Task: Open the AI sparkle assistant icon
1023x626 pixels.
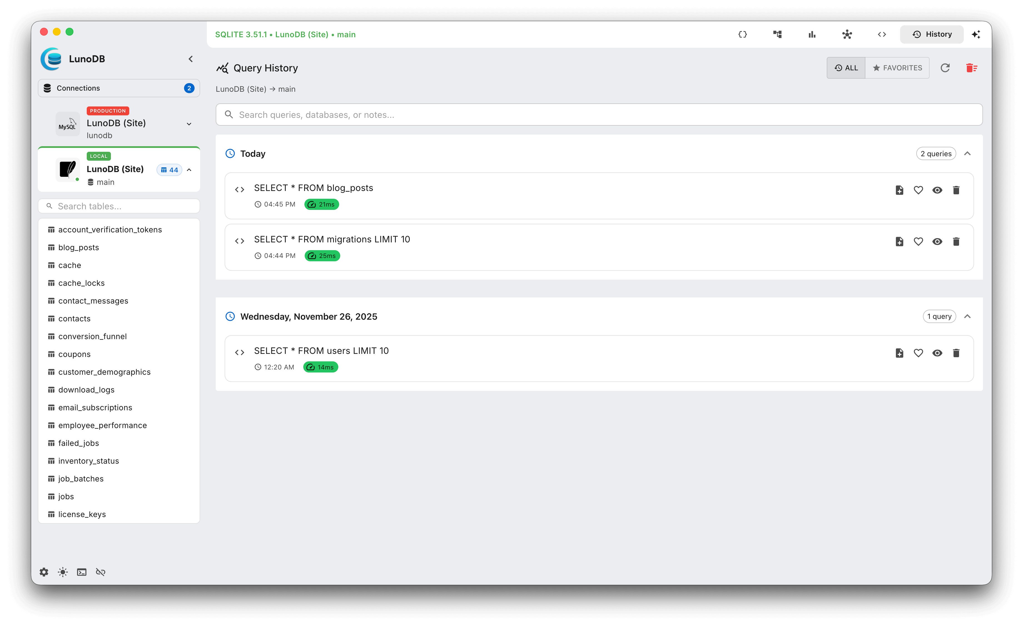Action: pos(976,34)
